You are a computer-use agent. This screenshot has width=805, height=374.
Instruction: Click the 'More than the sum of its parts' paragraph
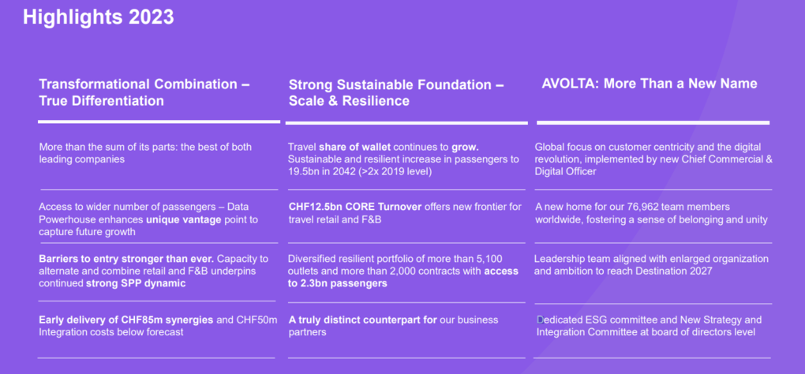coord(147,153)
